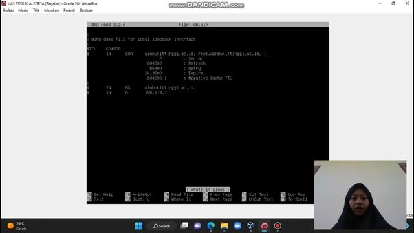Minimize the VirtualBox window

380,3
